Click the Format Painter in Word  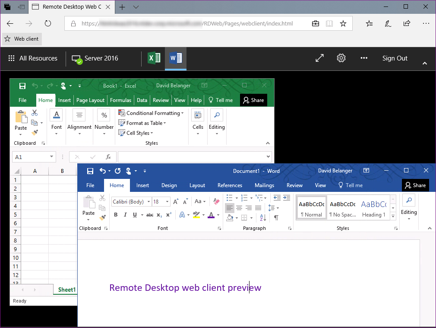pos(102,218)
